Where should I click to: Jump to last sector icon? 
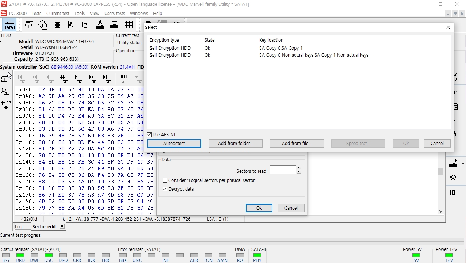(x=106, y=78)
